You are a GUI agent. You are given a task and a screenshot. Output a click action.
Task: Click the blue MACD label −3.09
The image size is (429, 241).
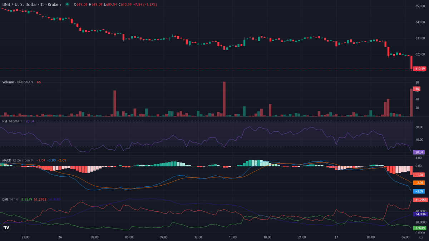(x=419, y=191)
